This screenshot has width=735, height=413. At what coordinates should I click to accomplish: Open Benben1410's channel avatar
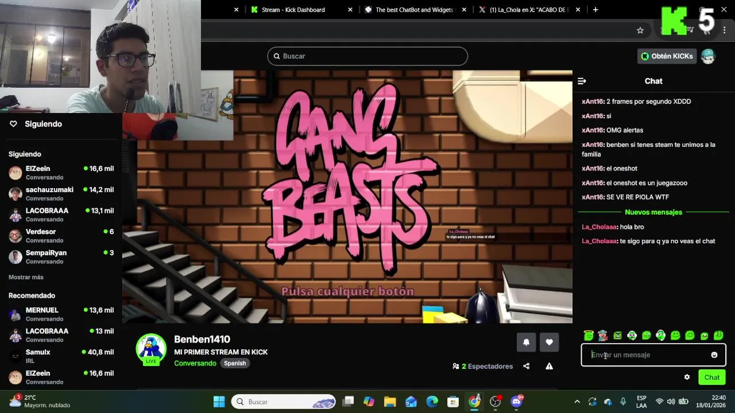[x=151, y=349]
